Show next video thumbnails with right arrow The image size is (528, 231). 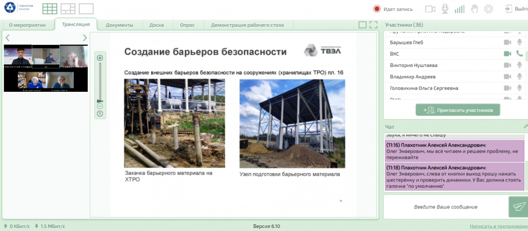pyautogui.click(x=85, y=38)
